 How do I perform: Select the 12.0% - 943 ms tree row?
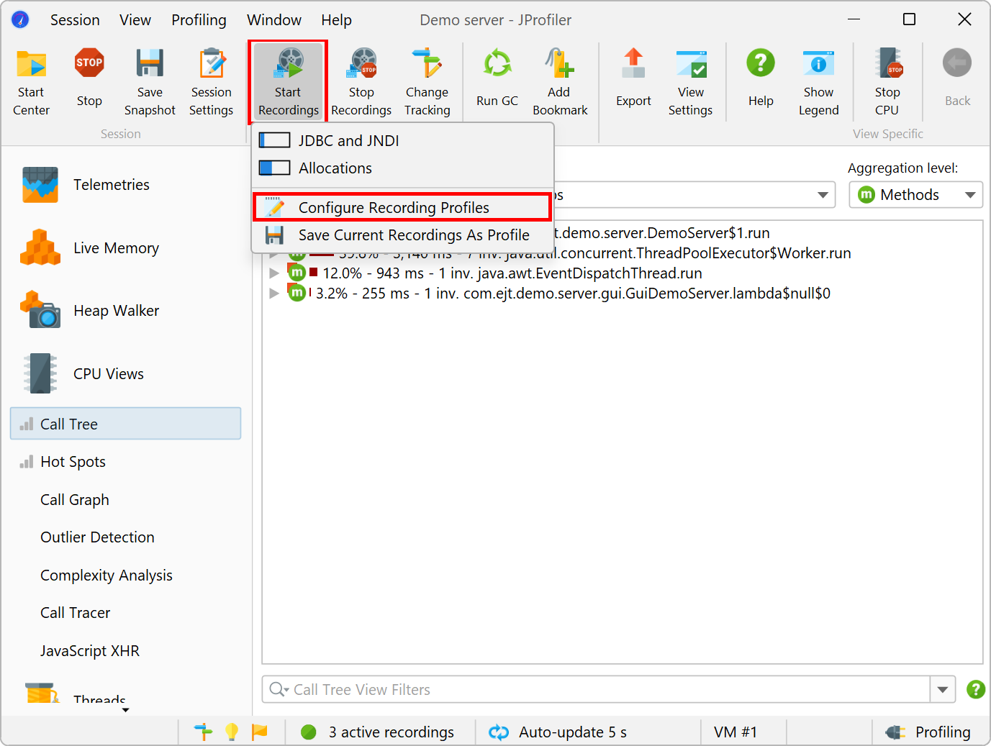(623, 273)
